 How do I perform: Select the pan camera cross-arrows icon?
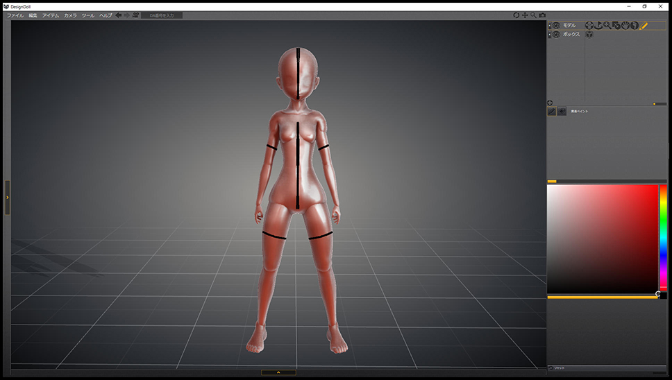525,15
